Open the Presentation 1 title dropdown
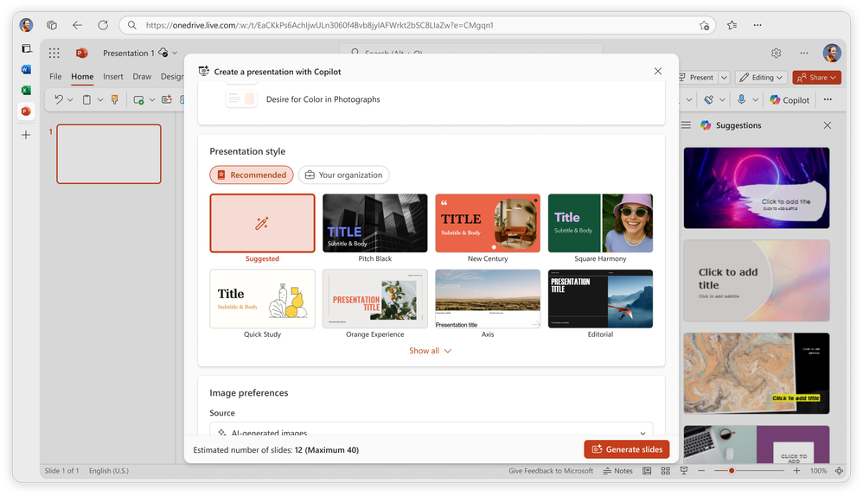This screenshot has width=863, height=496. 175,53
